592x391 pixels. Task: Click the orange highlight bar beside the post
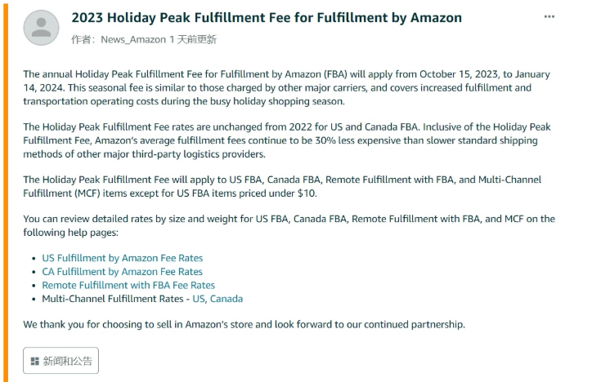pos(6,193)
